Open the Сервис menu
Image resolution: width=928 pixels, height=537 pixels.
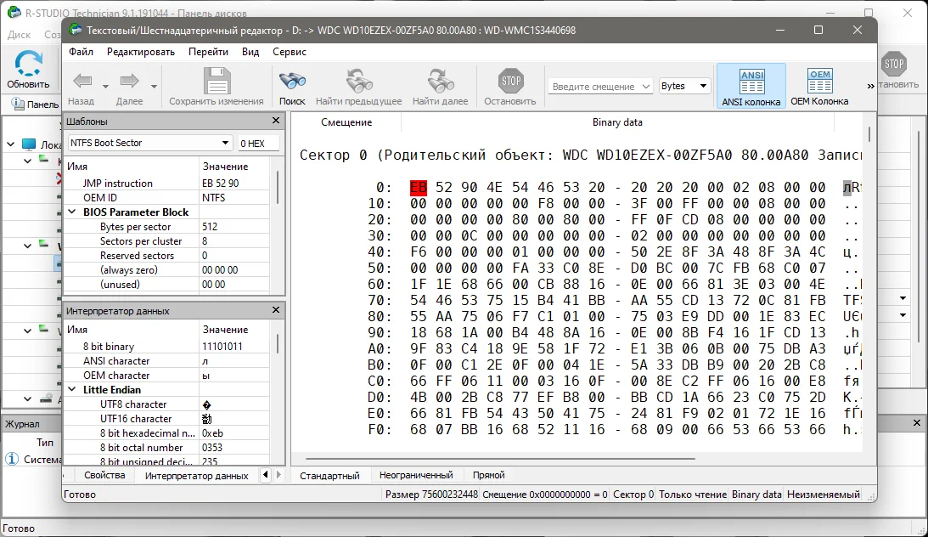pyautogui.click(x=290, y=52)
